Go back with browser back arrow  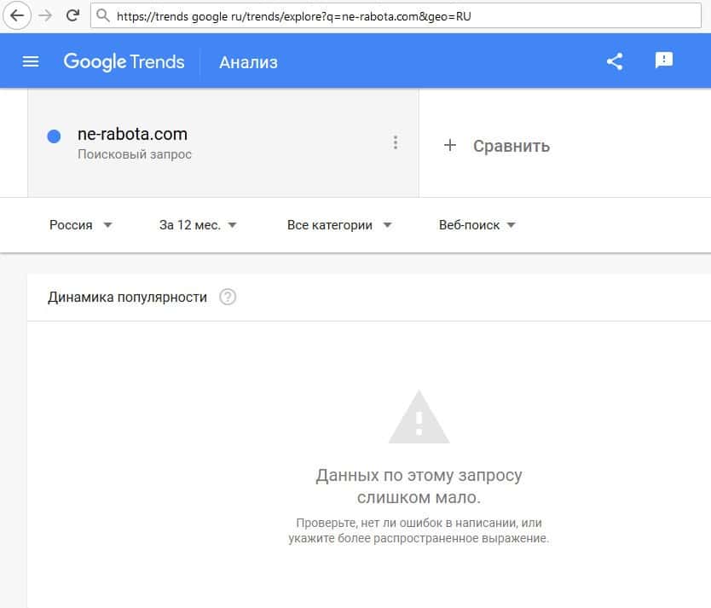click(x=17, y=15)
